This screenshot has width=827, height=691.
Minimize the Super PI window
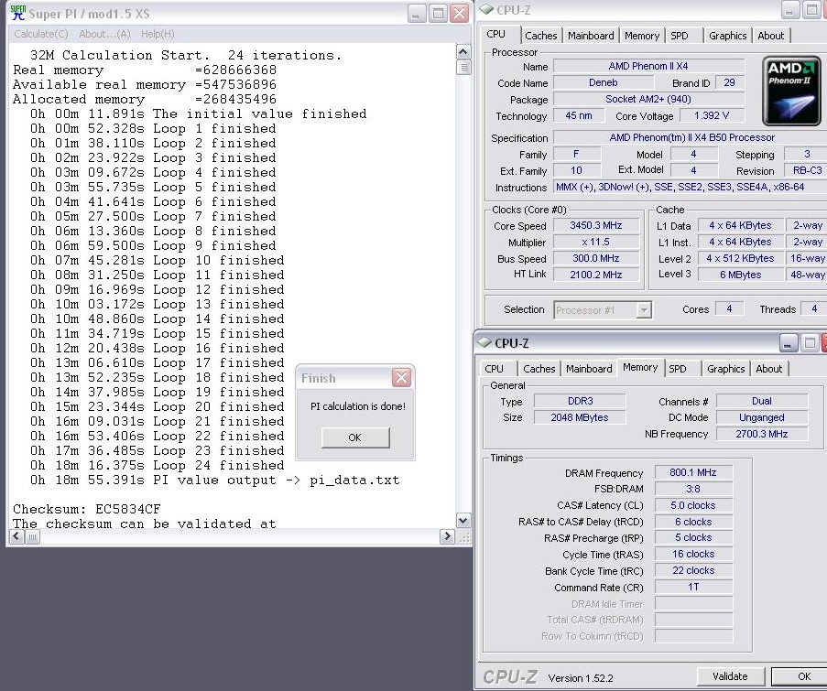point(416,13)
